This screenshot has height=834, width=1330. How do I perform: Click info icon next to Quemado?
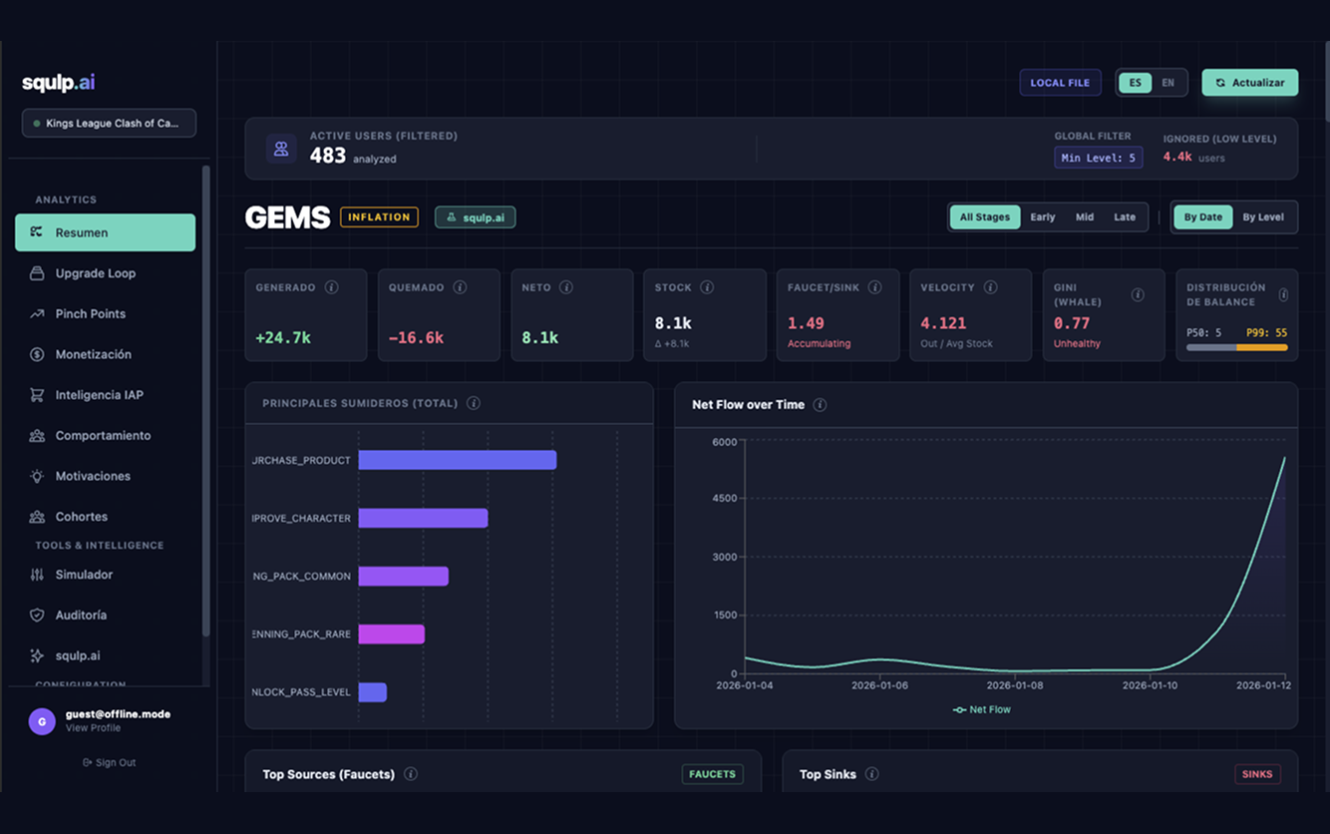pyautogui.click(x=461, y=287)
